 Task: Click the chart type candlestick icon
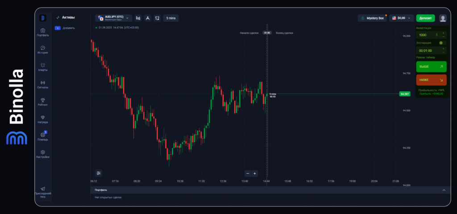click(138, 18)
